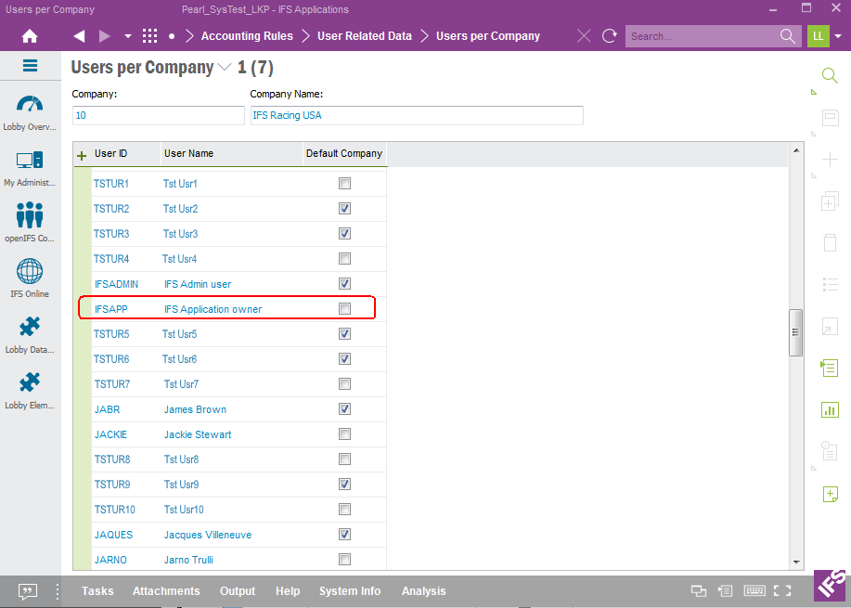The height and width of the screenshot is (608, 851).
Task: Click the scroll up arrow of the table
Action: point(796,150)
